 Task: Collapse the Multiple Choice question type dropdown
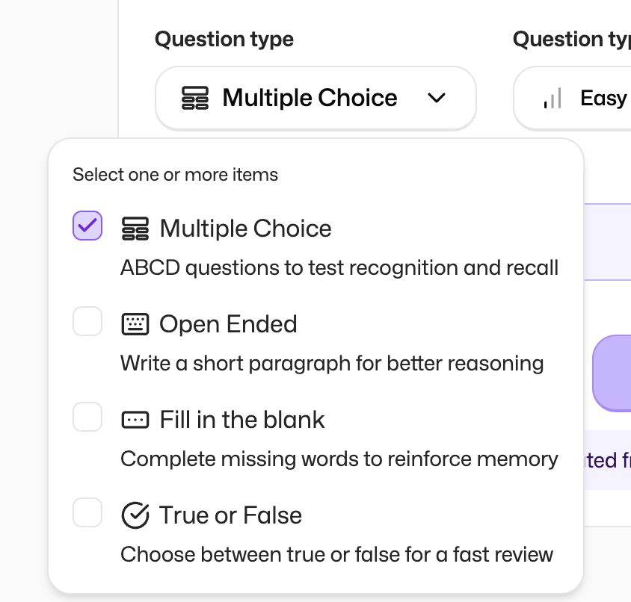pyautogui.click(x=315, y=98)
